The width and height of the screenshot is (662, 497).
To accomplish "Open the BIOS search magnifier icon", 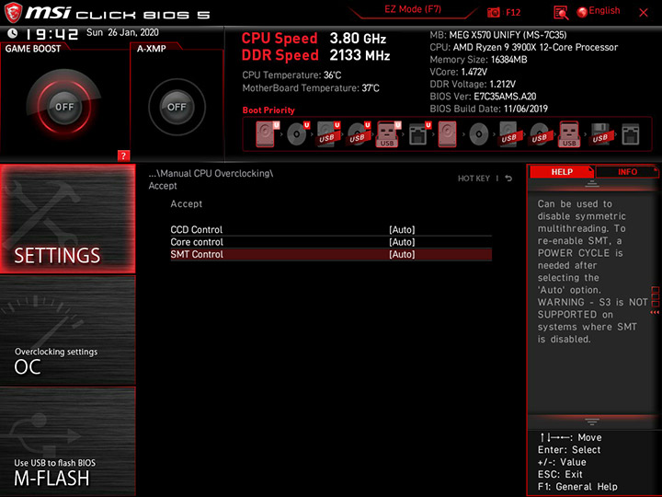I will point(561,13).
